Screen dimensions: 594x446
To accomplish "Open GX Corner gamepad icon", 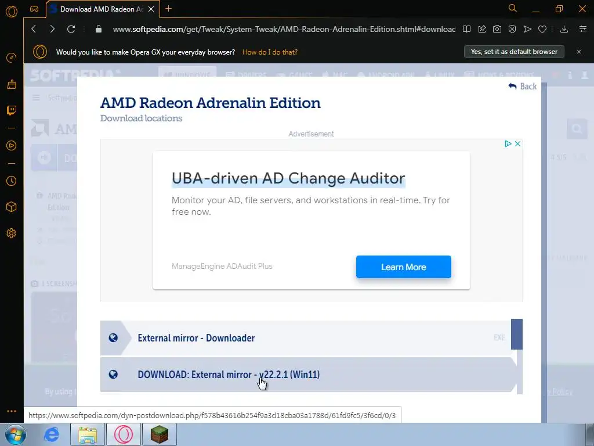I will coord(34,9).
